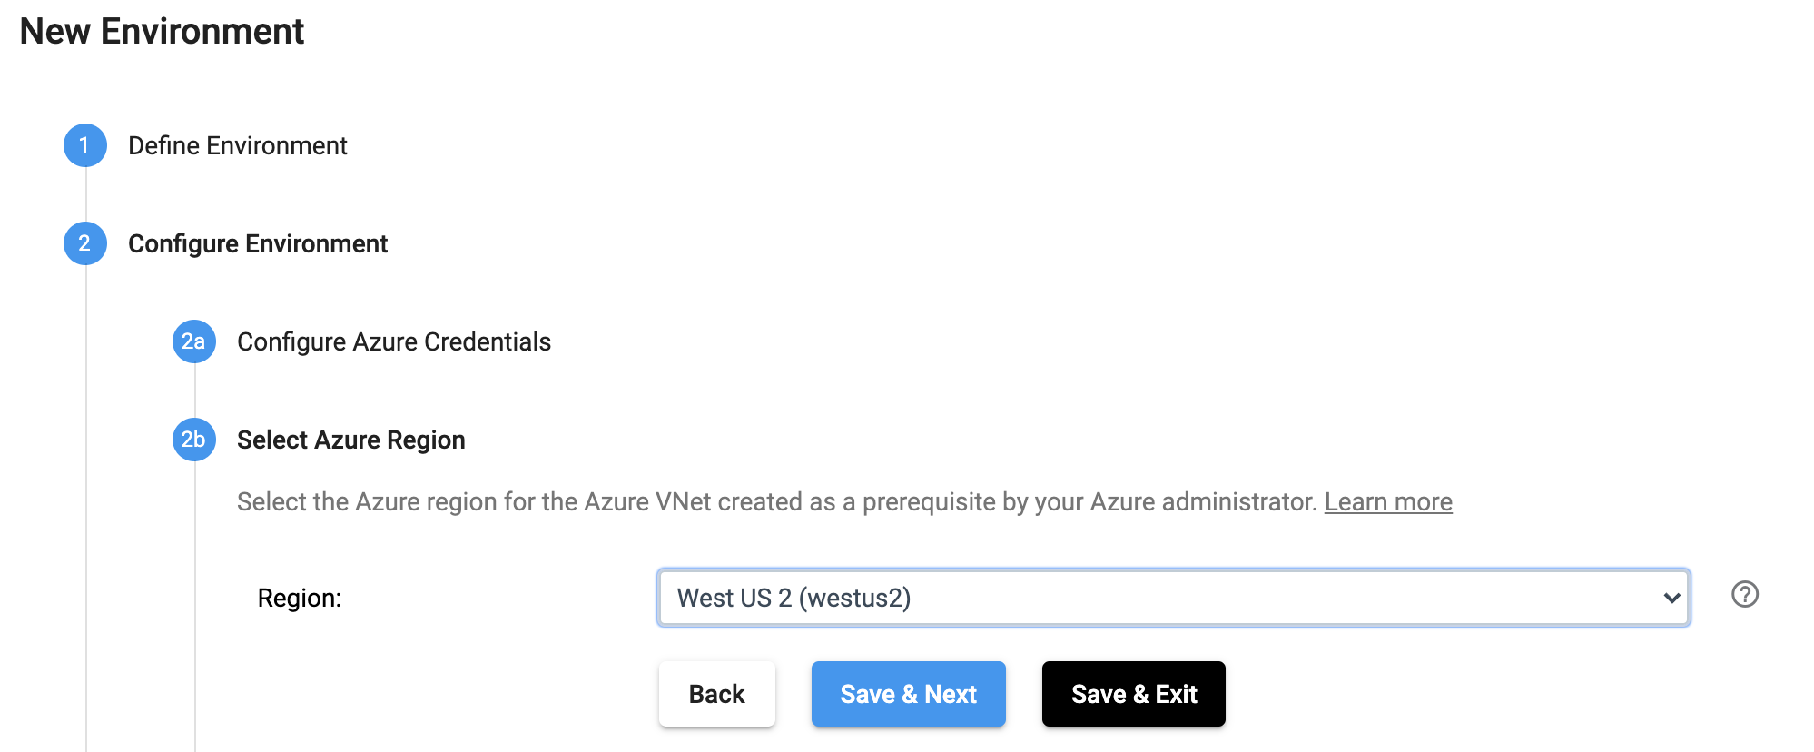Viewport: 1814px width, 752px height.
Task: Open the Learn more link
Action: (x=1387, y=501)
